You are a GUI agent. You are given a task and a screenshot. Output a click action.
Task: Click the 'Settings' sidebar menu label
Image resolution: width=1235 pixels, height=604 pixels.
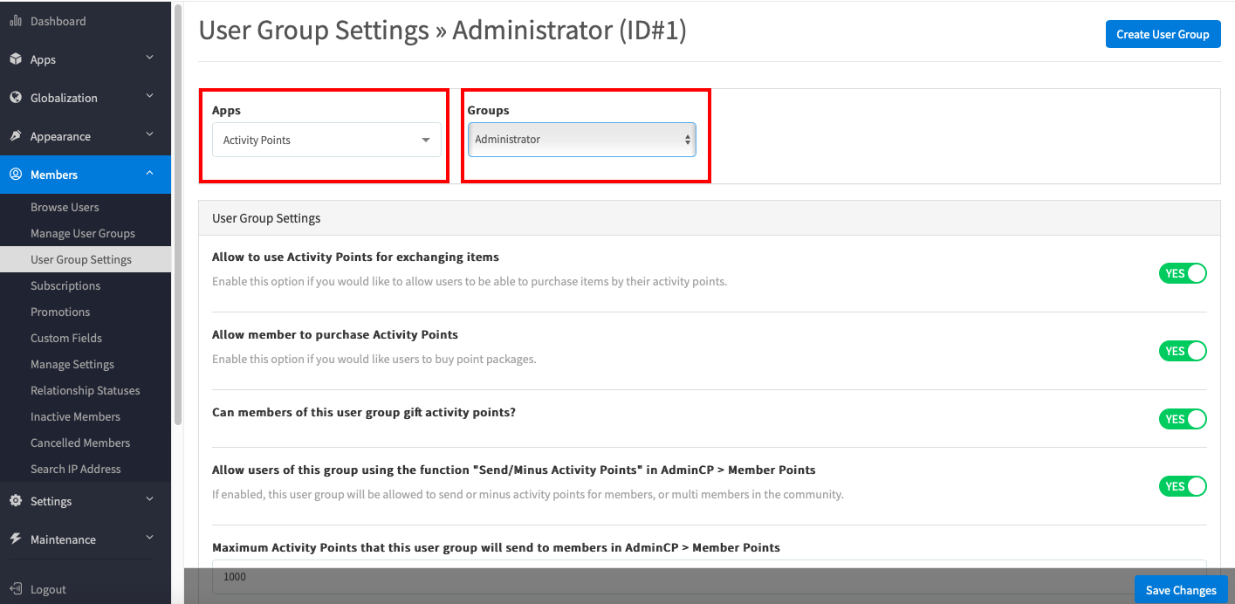click(x=51, y=501)
